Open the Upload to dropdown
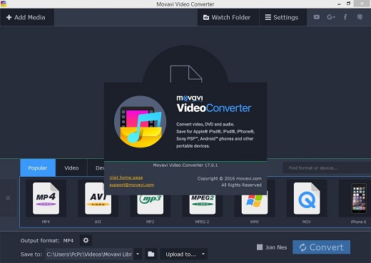 (x=183, y=254)
